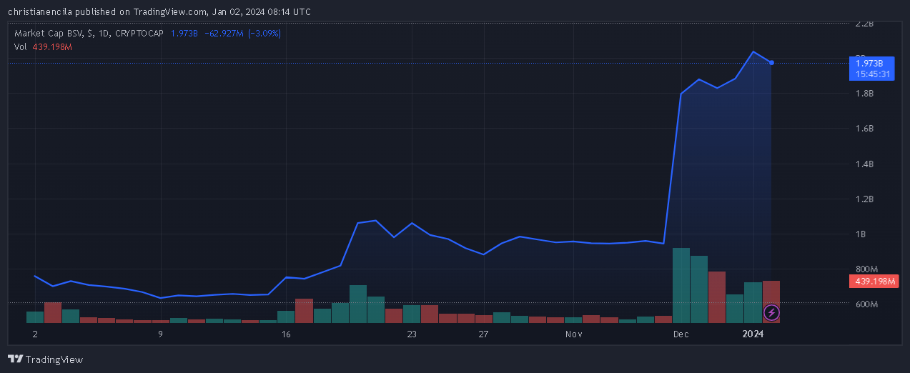Screen dimensions: 910x373
Task: Click the published-by header text at top
Action: (159, 12)
